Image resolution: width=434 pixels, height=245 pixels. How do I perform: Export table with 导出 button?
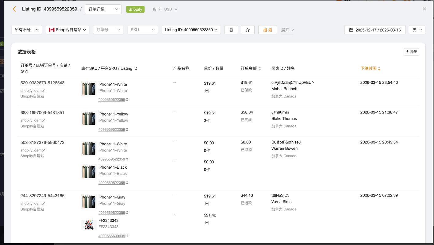point(411,52)
